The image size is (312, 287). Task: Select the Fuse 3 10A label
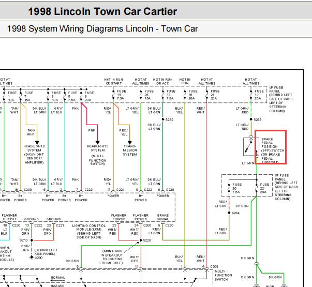56,97
